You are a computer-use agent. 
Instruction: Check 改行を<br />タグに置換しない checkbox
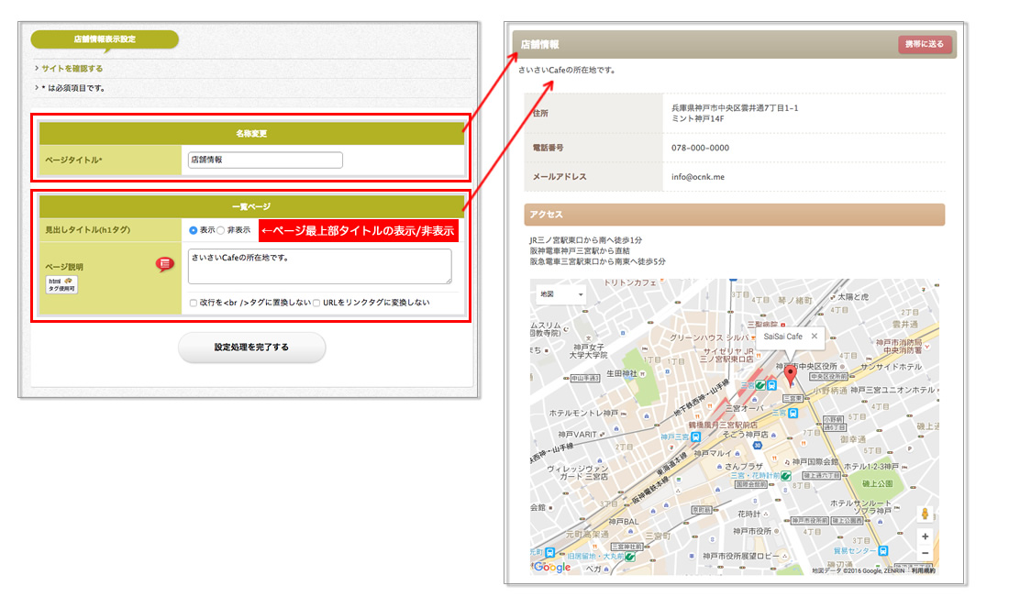193,303
